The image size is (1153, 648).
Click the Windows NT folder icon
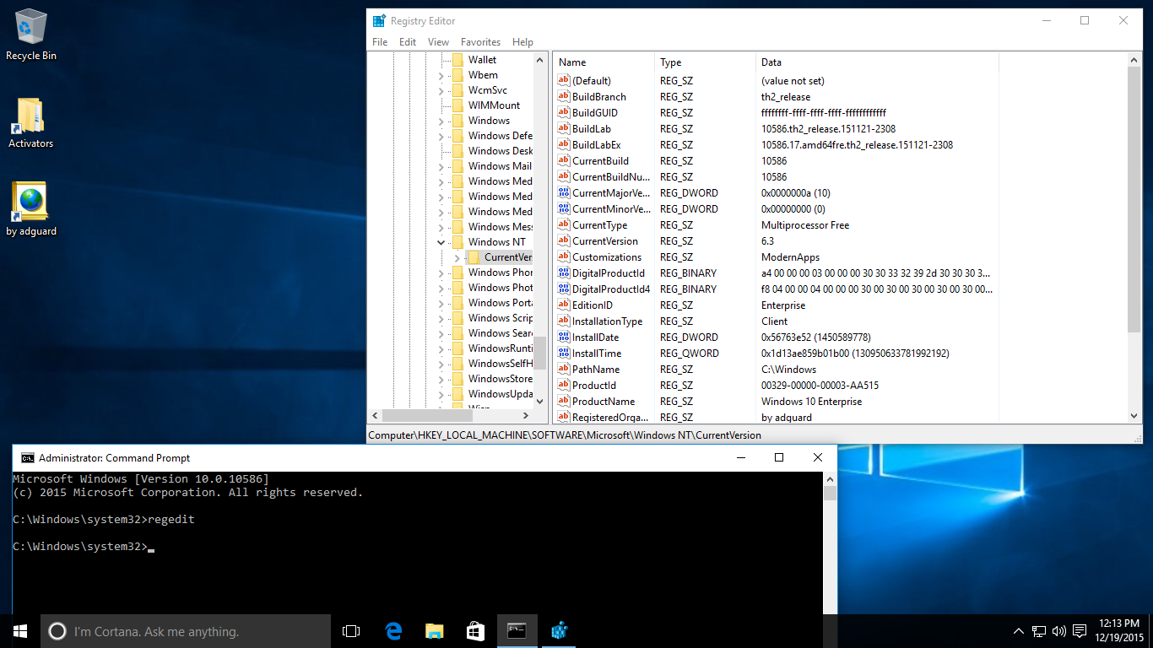[x=457, y=242]
